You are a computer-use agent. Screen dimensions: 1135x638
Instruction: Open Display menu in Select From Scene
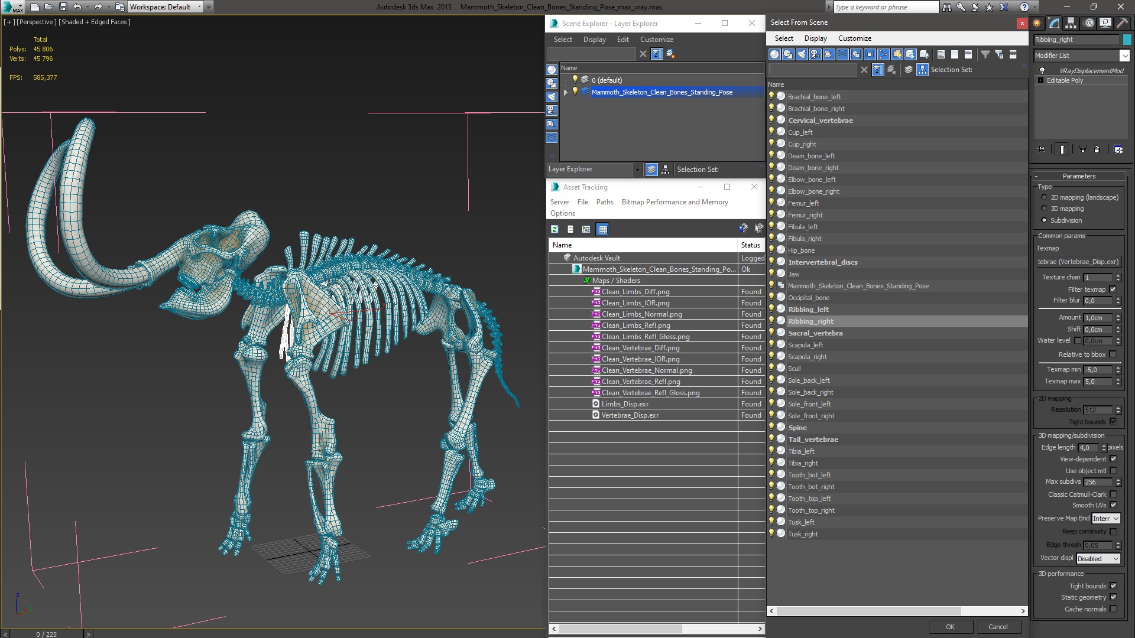click(x=816, y=38)
